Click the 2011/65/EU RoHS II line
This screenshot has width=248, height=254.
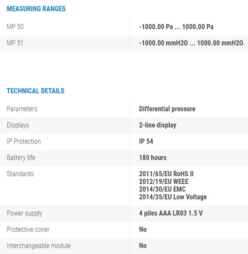[x=166, y=174]
